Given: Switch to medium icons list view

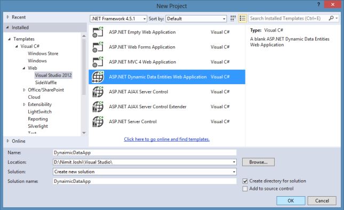Looking at the screenshot, I should tap(243, 19).
